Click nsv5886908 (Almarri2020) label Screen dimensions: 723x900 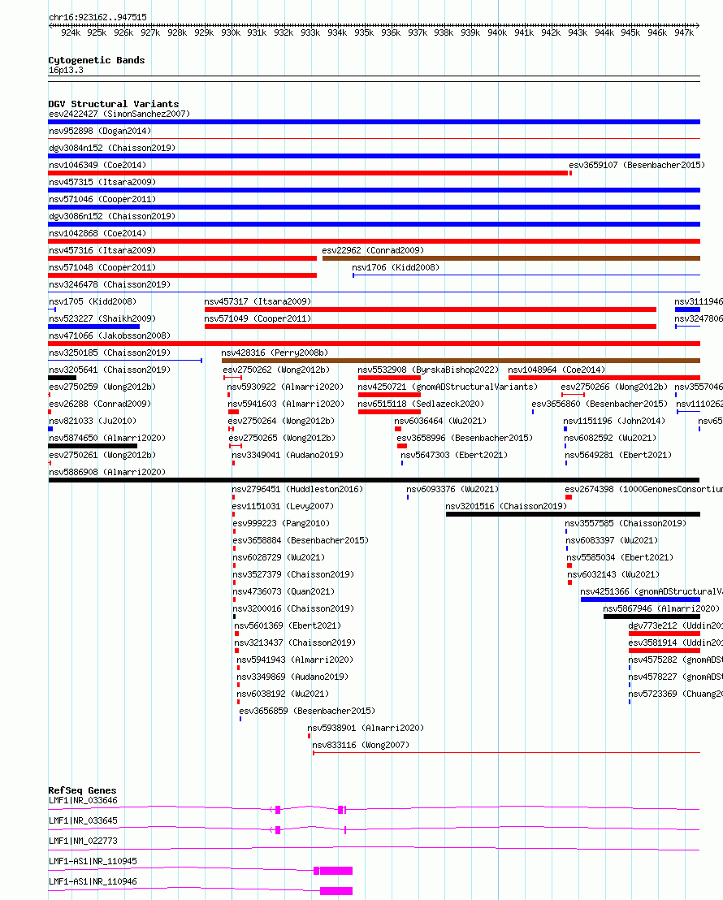tap(107, 472)
